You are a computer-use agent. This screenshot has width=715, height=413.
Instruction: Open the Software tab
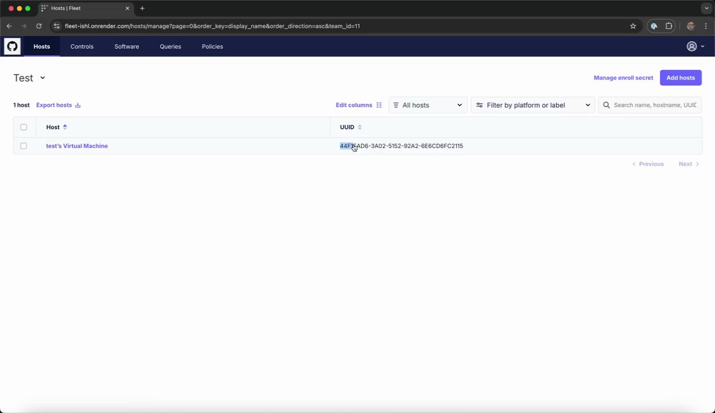click(x=127, y=46)
